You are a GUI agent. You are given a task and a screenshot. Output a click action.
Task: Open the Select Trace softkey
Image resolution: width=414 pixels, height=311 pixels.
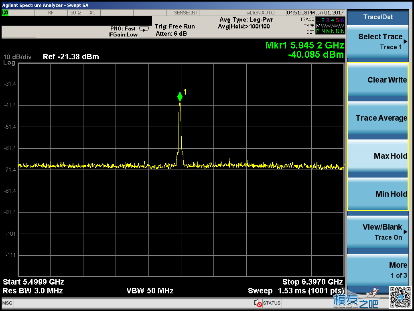tap(378, 41)
